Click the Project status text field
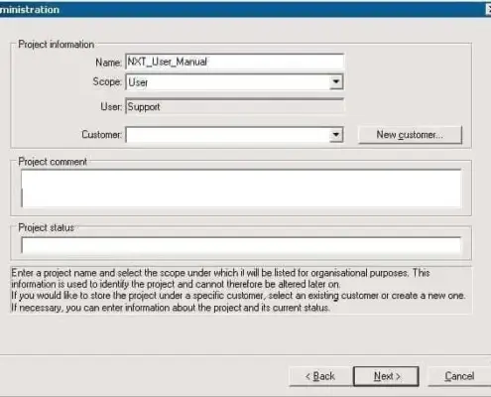This screenshot has width=491, height=397. [241, 245]
